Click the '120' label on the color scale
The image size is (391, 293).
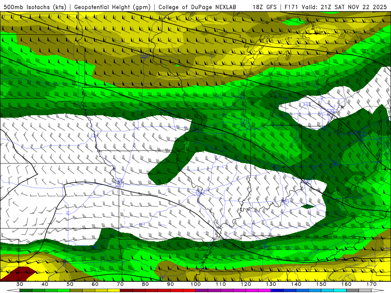pyautogui.click(x=246, y=284)
